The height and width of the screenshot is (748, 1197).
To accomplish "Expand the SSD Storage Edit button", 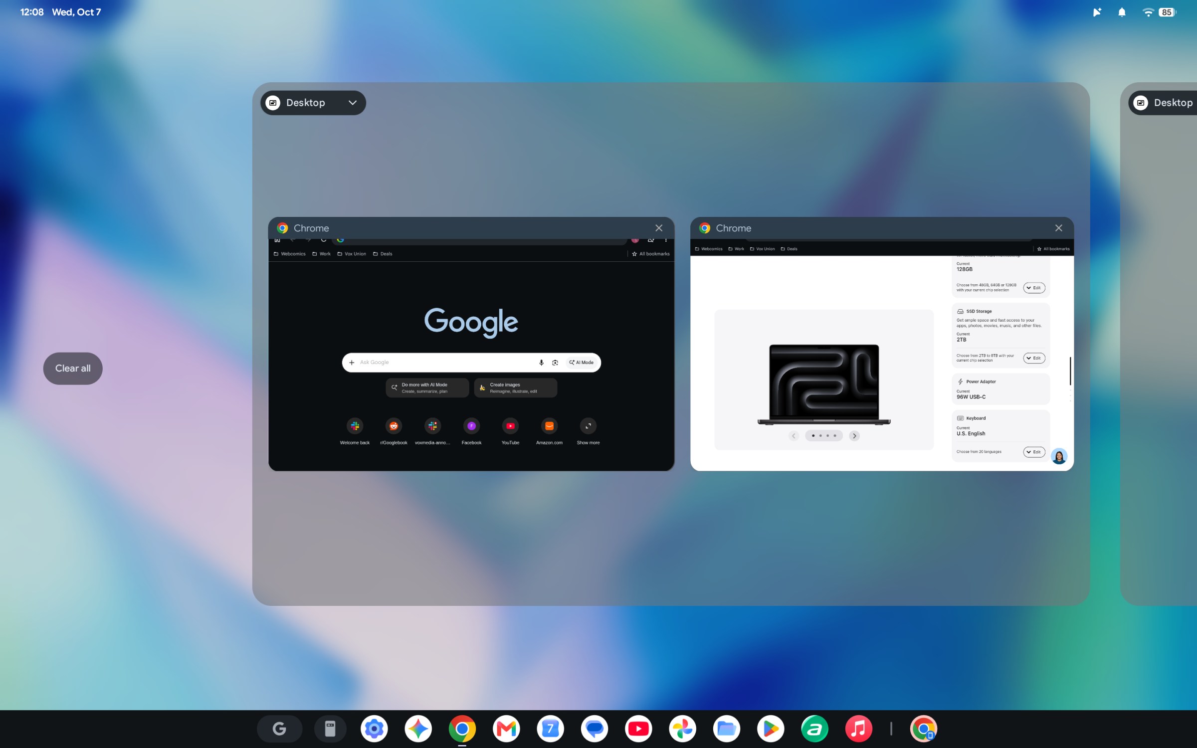I will click(1034, 358).
